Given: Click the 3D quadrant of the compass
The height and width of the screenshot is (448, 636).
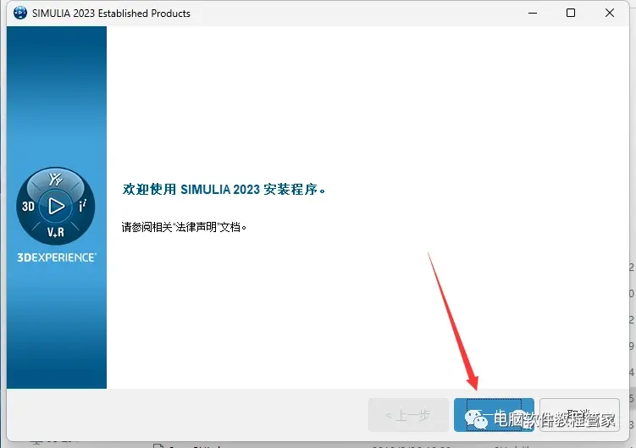Looking at the screenshot, I should pyautogui.click(x=28, y=206).
